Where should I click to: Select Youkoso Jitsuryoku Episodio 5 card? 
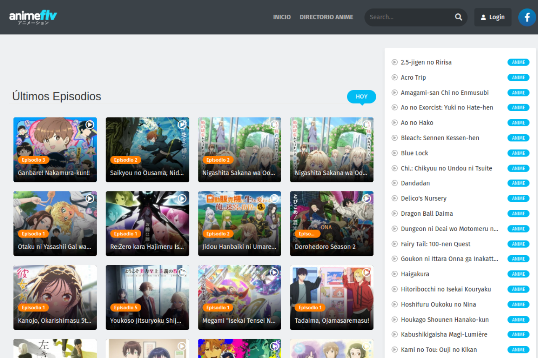(147, 297)
